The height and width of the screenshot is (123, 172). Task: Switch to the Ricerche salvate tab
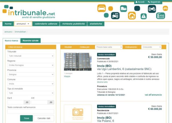(30, 41)
